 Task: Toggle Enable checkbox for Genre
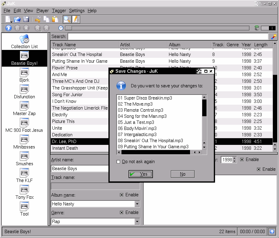[122, 212]
